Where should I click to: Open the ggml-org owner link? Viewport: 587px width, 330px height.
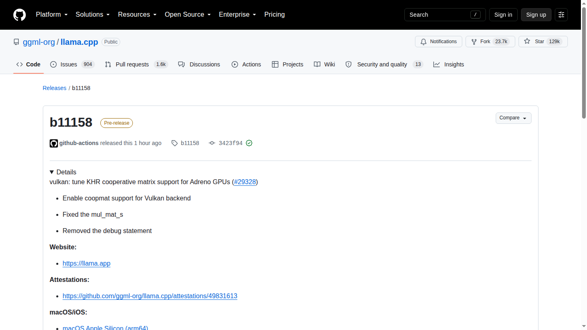(x=39, y=42)
